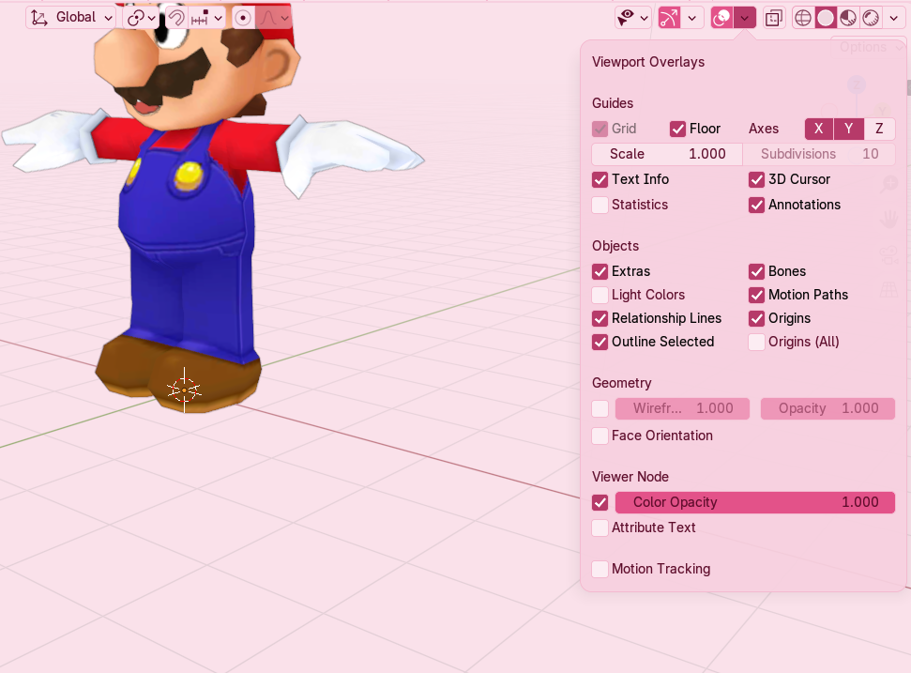Tick the checkbox beside the Wireframe slider
911x673 pixels.
coord(600,408)
